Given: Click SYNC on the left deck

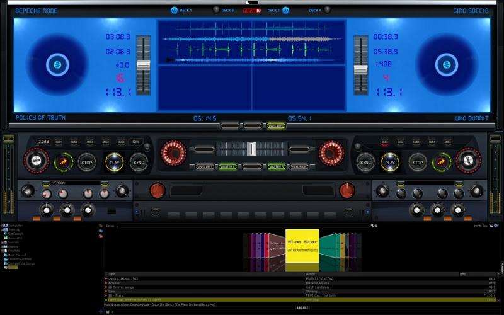Looking at the screenshot, I should point(139,163).
